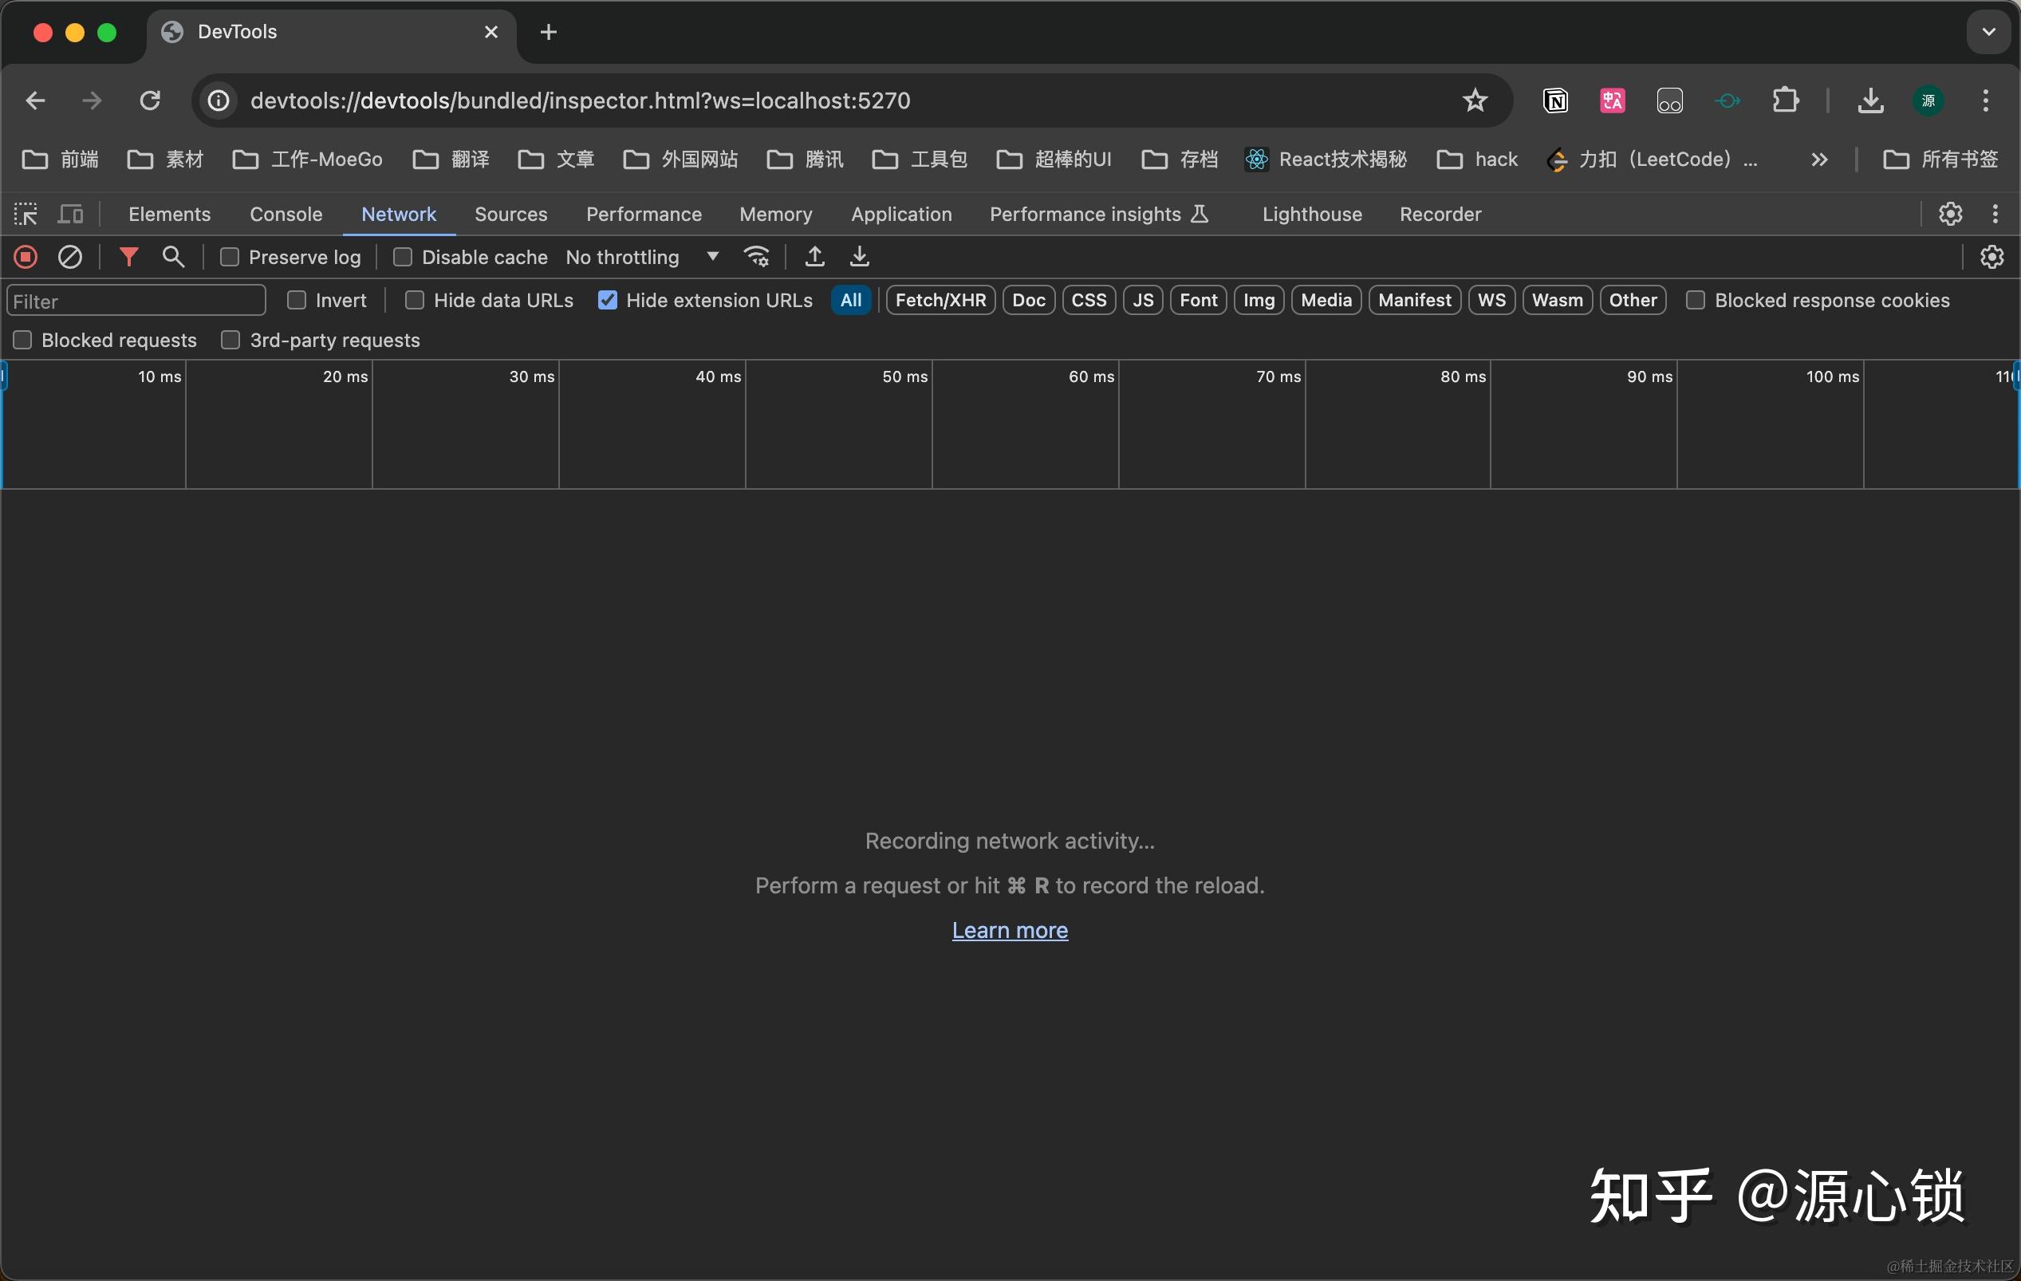Screen dimensions: 2021x1281
Task: Bookmark this page with star icon
Action: 1475,101
